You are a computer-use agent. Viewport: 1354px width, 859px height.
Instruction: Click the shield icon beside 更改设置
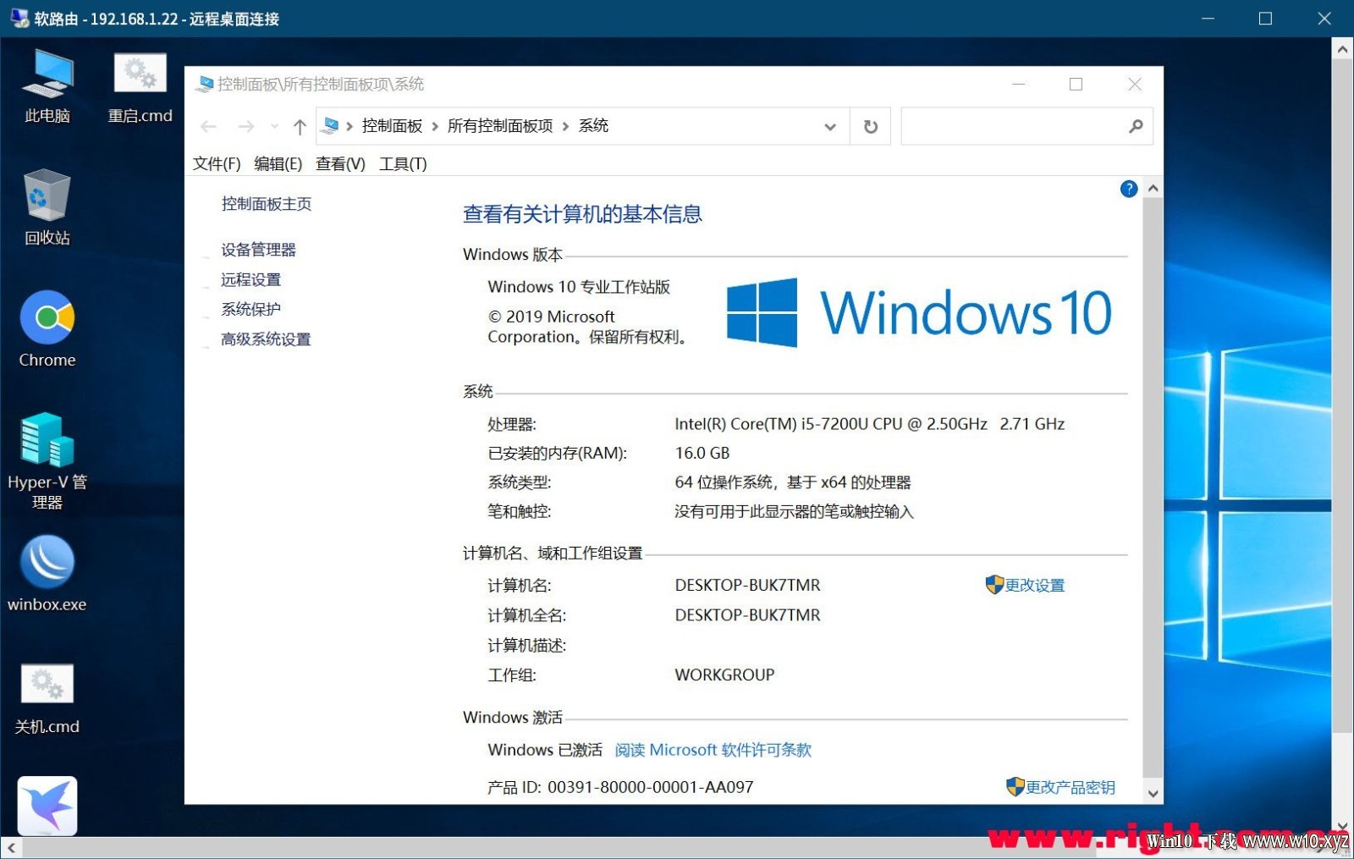pyautogui.click(x=994, y=585)
